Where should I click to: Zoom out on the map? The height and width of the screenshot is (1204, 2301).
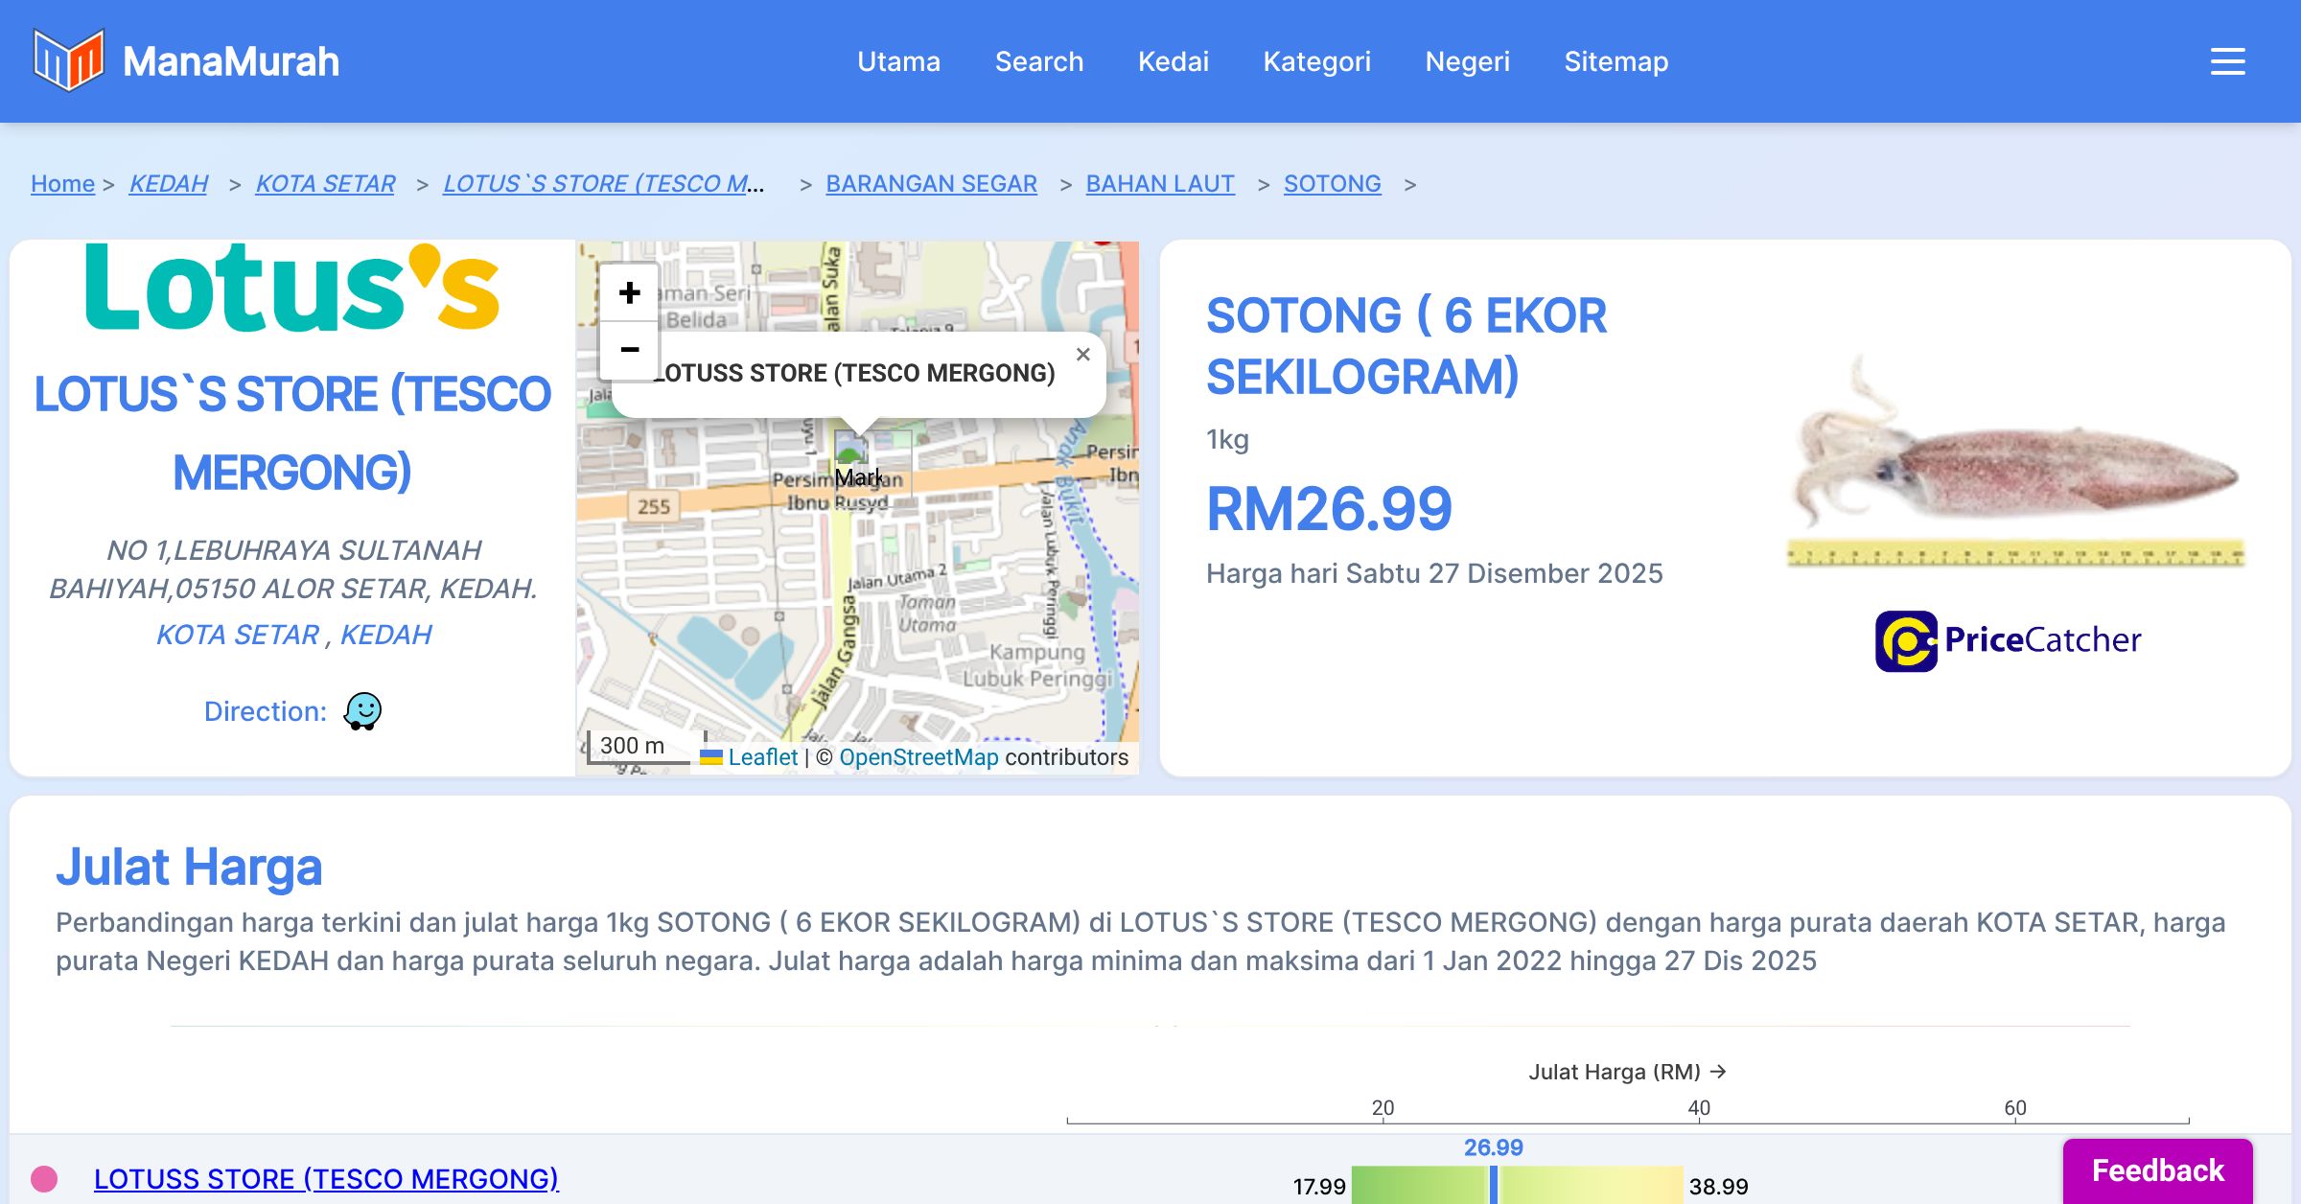pos(629,350)
